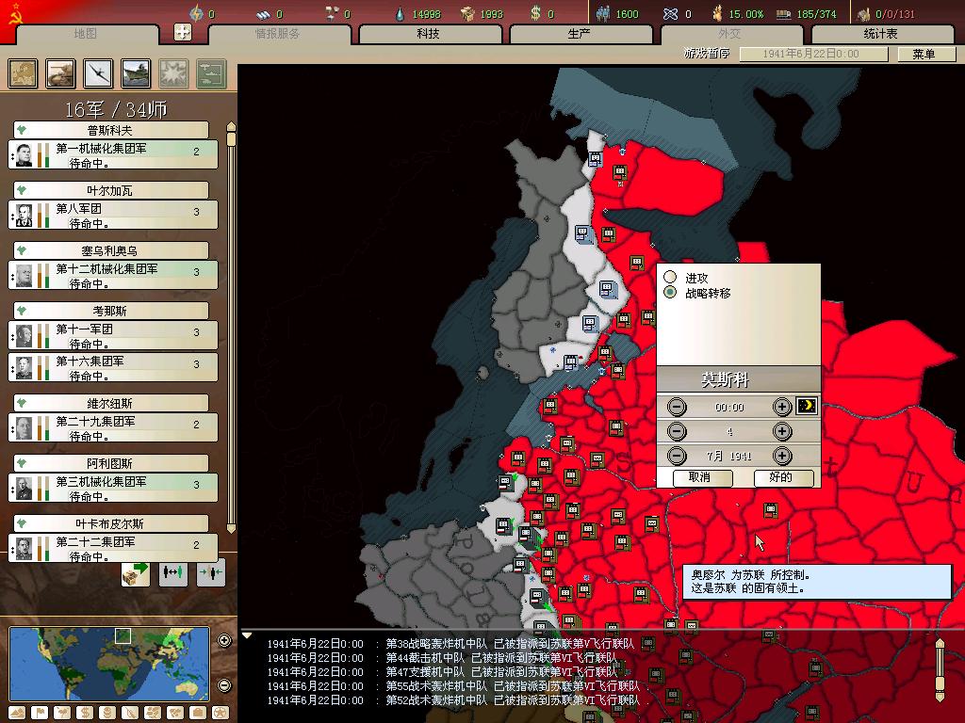
Task: Switch to terrain map mode mountains icon
Action: pos(17,714)
